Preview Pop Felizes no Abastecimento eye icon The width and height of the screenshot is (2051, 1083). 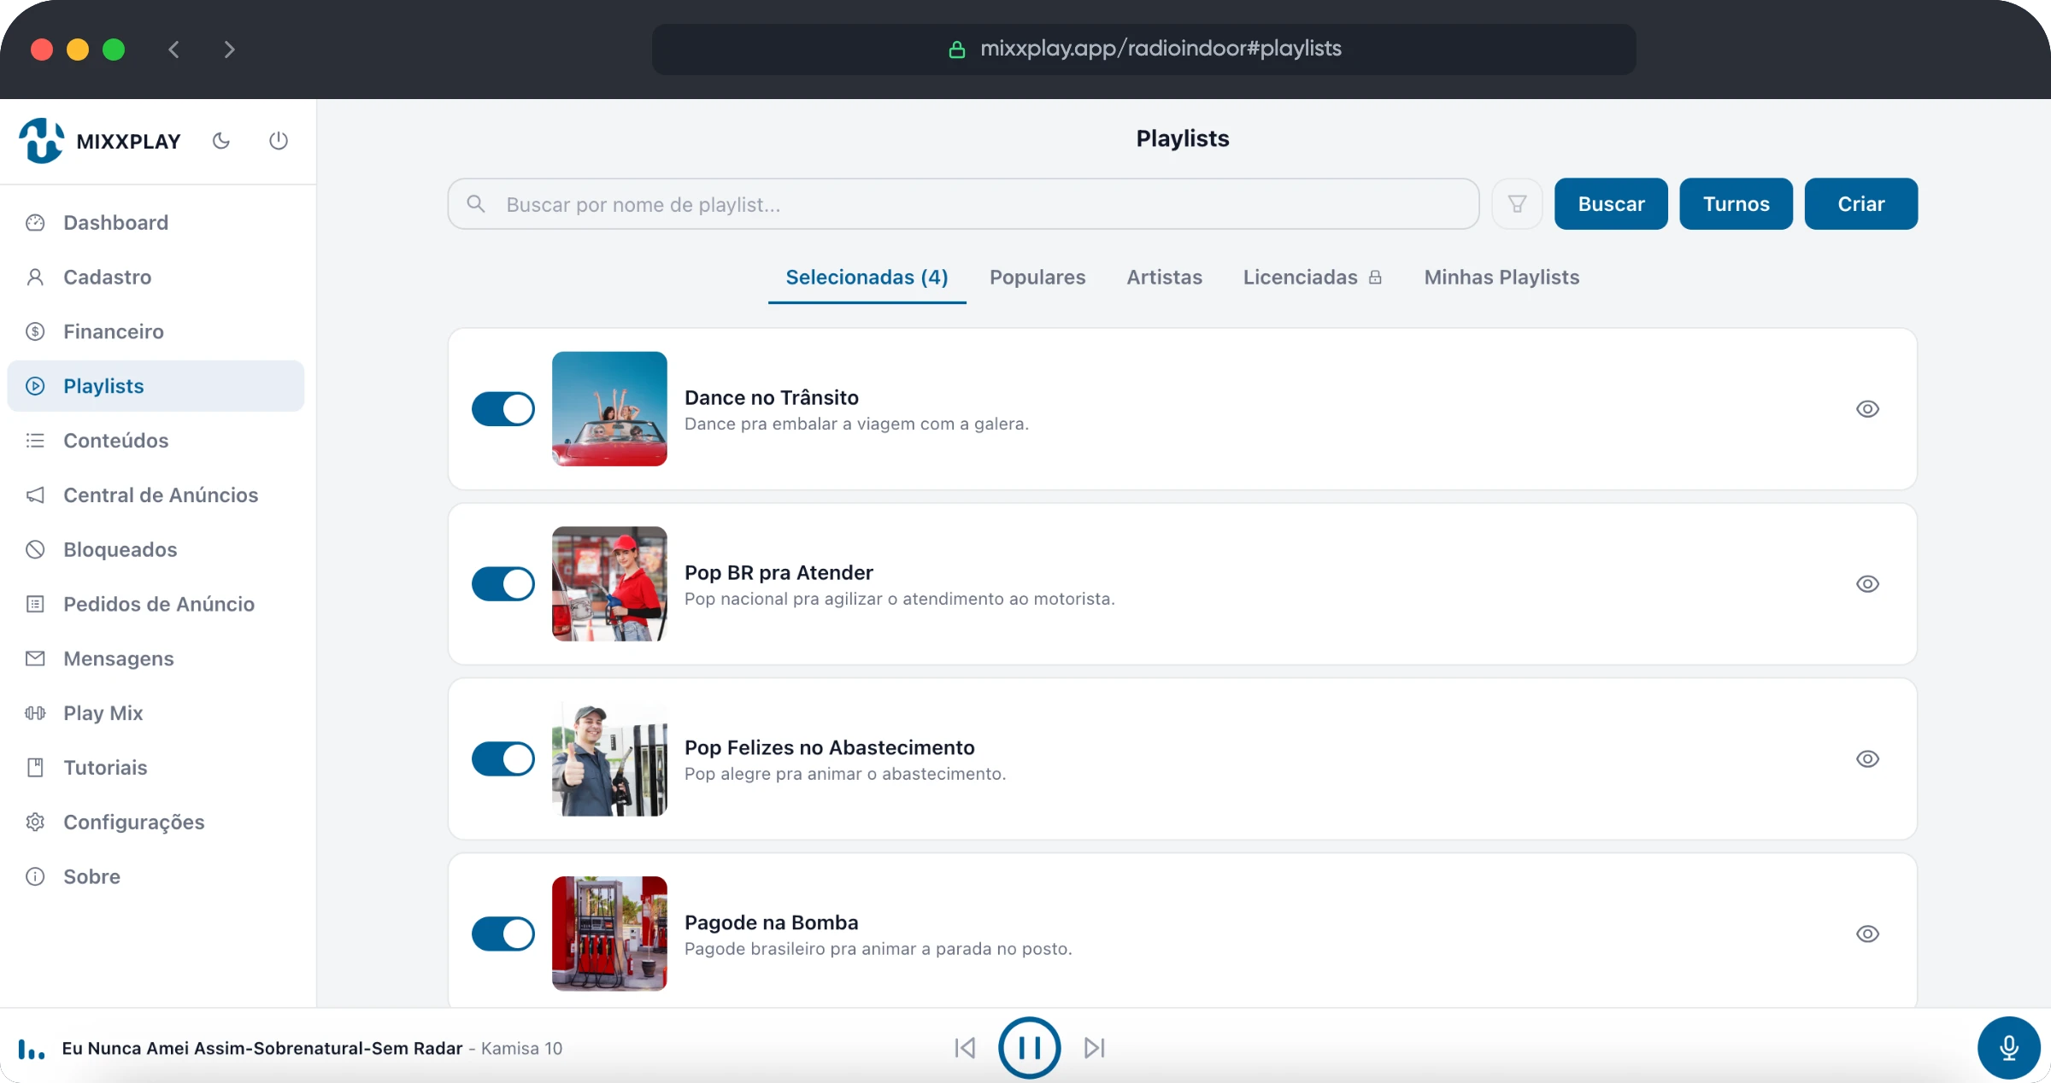coord(1867,759)
